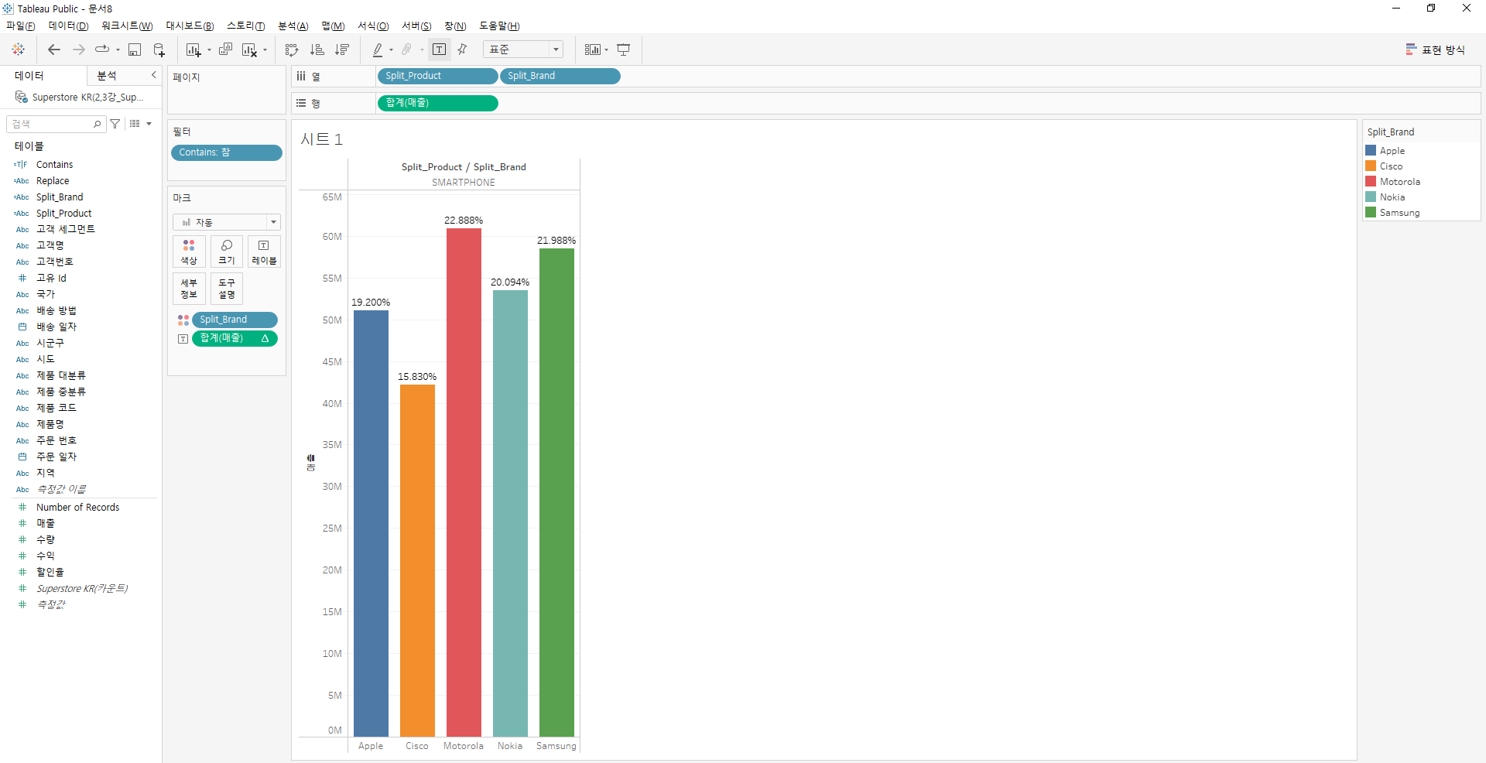Screen dimensions: 1486x763
Task: Swap rows and columns
Action: click(x=292, y=50)
